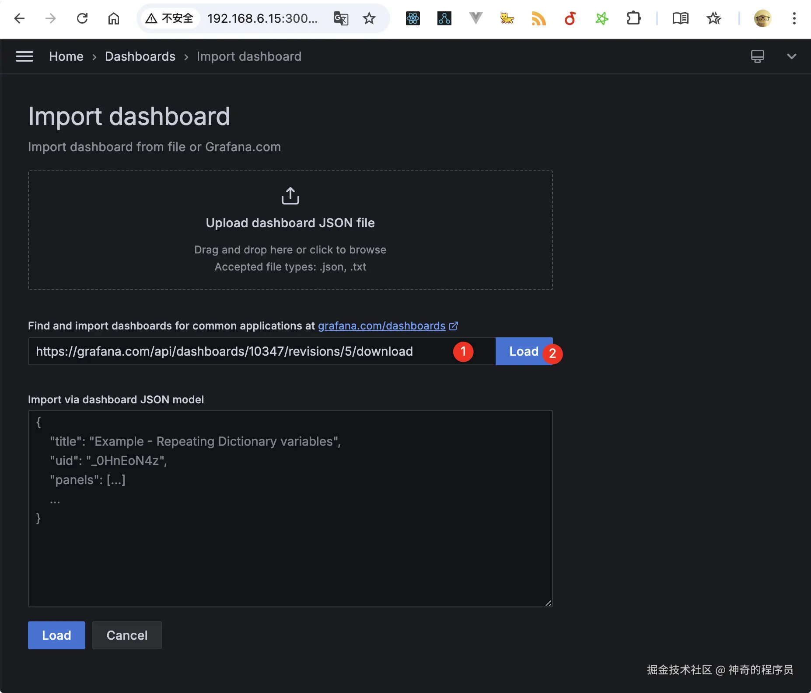This screenshot has height=693, width=811.
Task: Bookmark this page with the star
Action: 369,18
